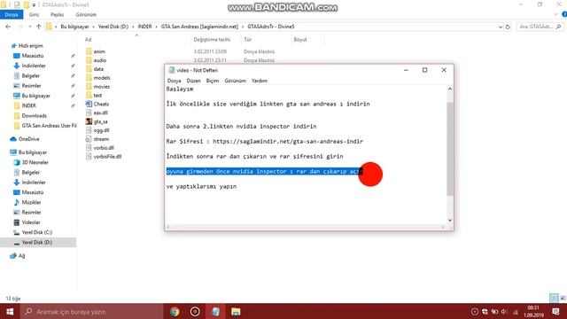This screenshot has height=319, width=567.
Task: Click the Windows Start button
Action: (x=10, y=311)
